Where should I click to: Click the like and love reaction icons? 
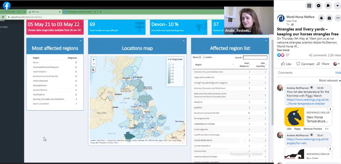280,55
